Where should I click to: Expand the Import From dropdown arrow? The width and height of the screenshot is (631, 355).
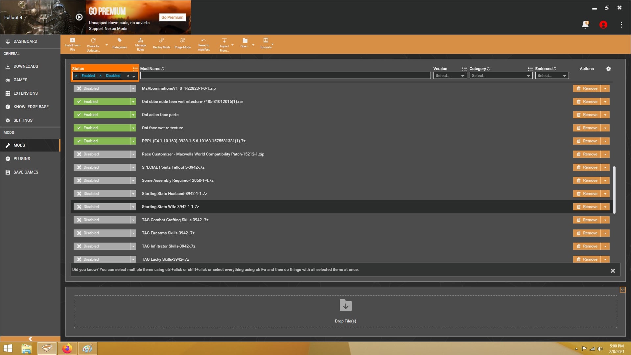[233, 45]
